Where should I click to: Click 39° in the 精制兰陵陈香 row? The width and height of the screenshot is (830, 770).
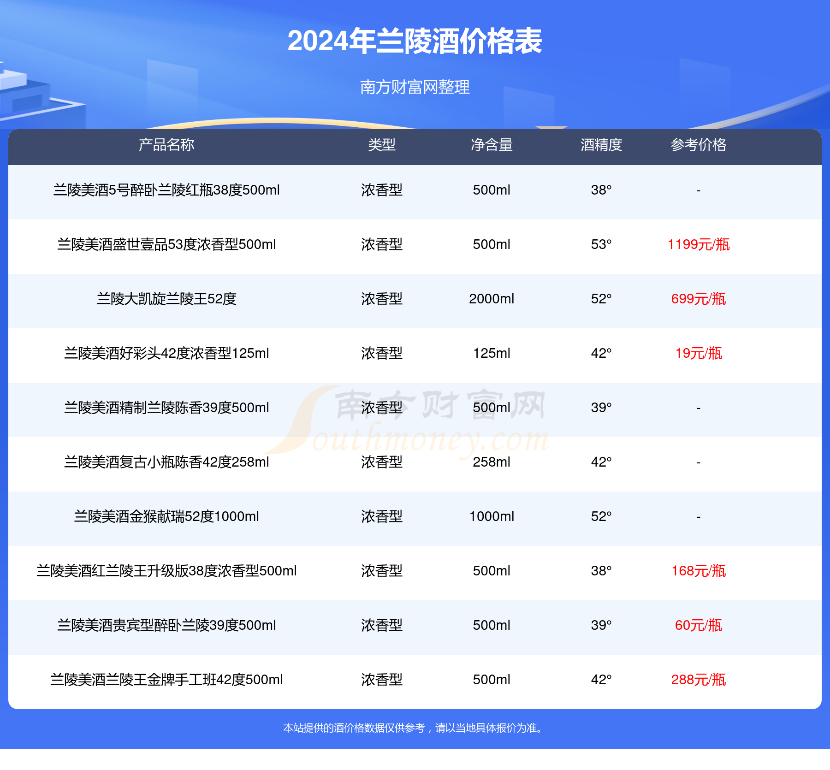601,408
